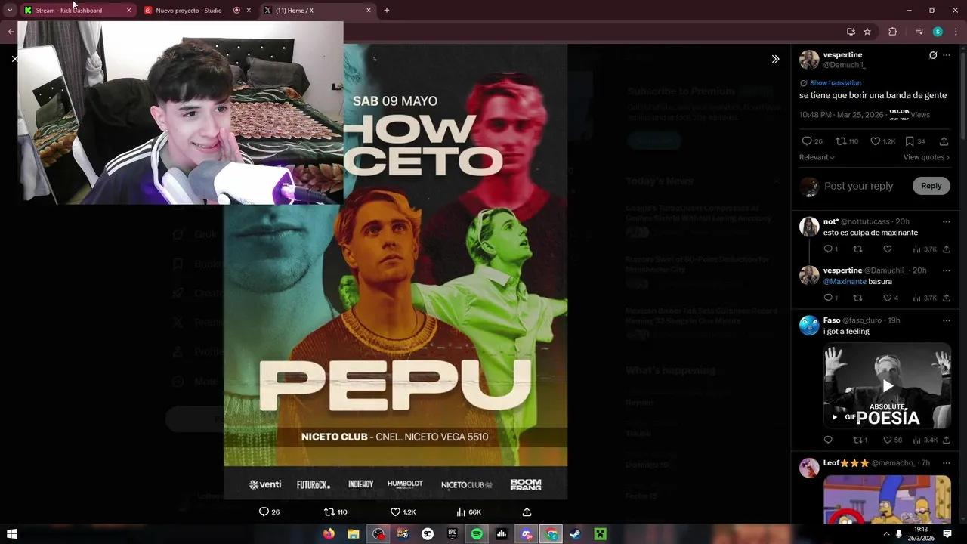The width and height of the screenshot is (967, 544).
Task: Open the notifications center icon
Action: click(947, 534)
